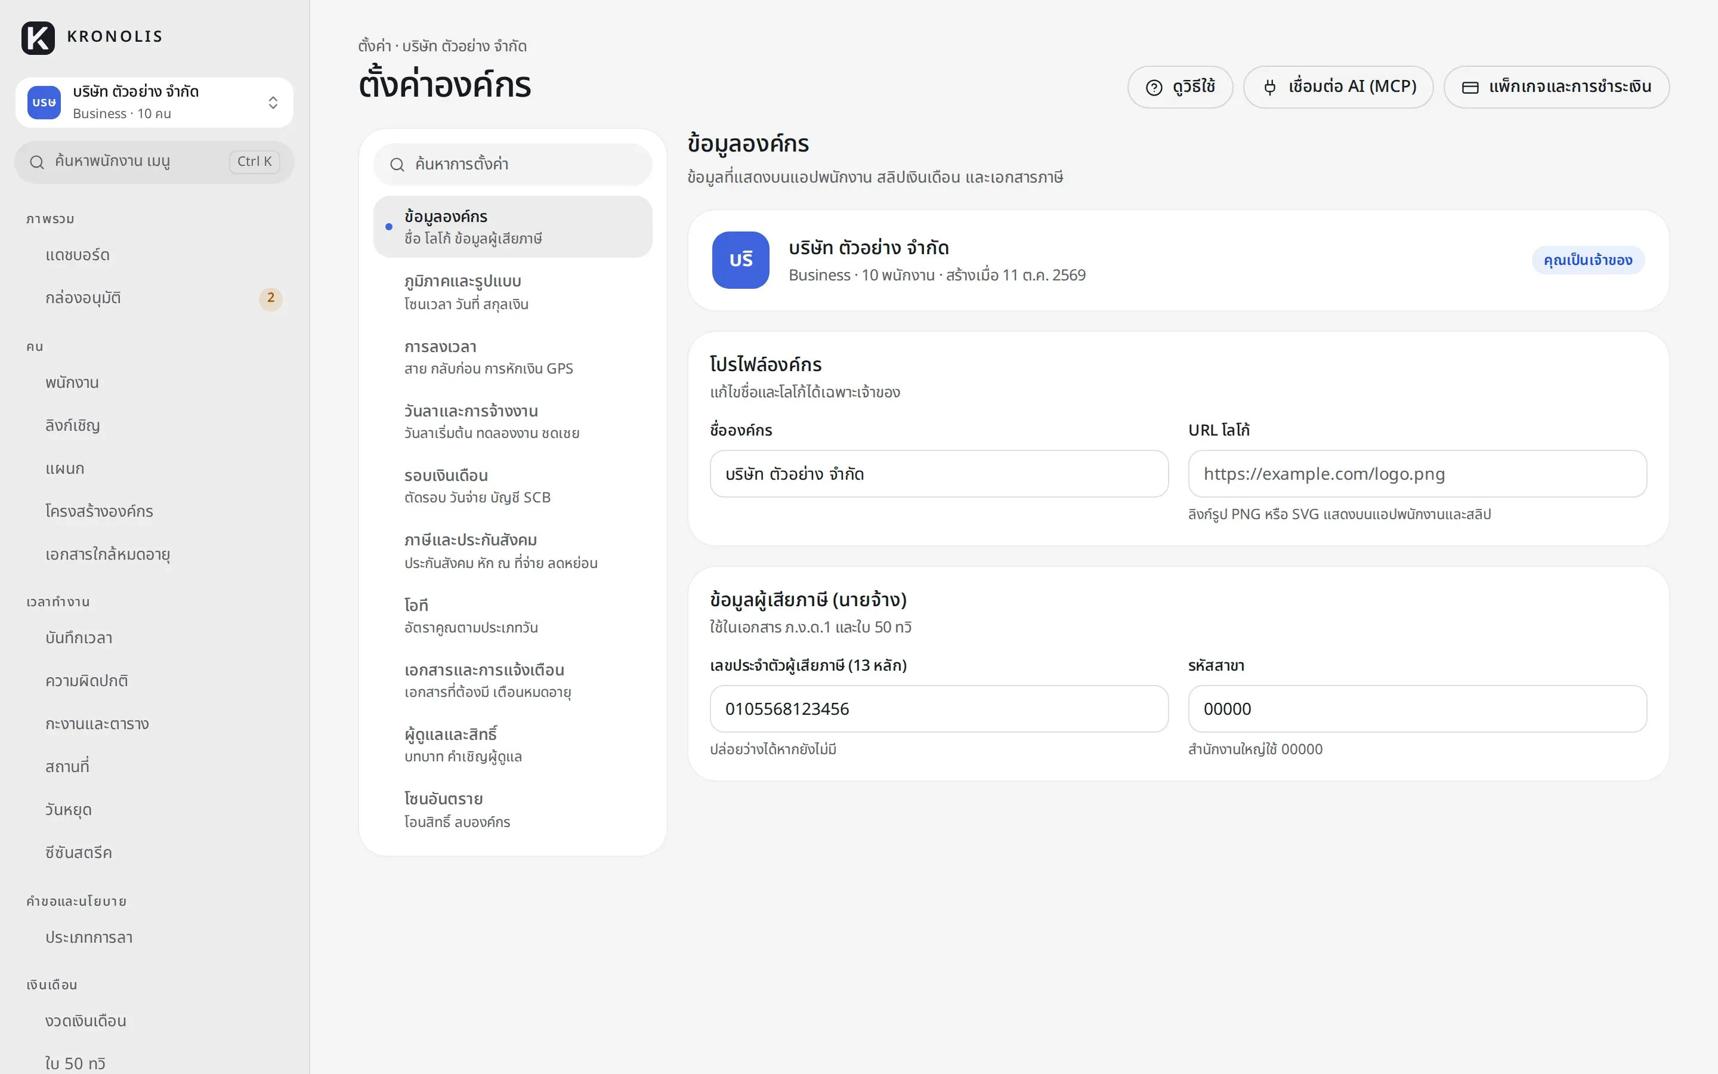Open กะงานและตาราง sidebar item

(x=154, y=724)
